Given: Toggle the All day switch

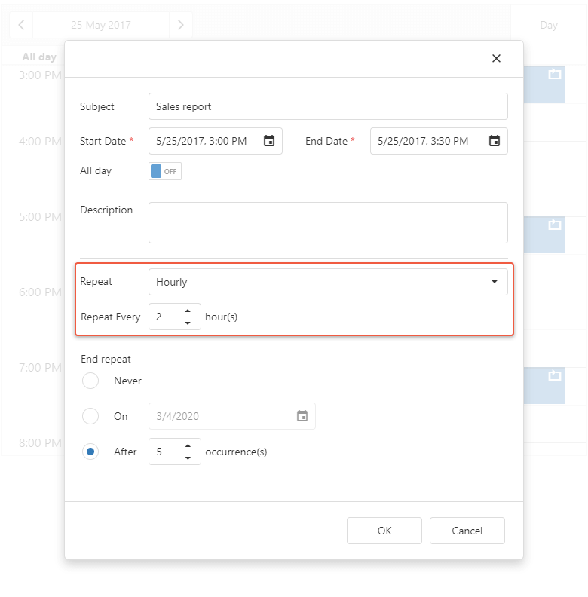Looking at the screenshot, I should click(165, 171).
